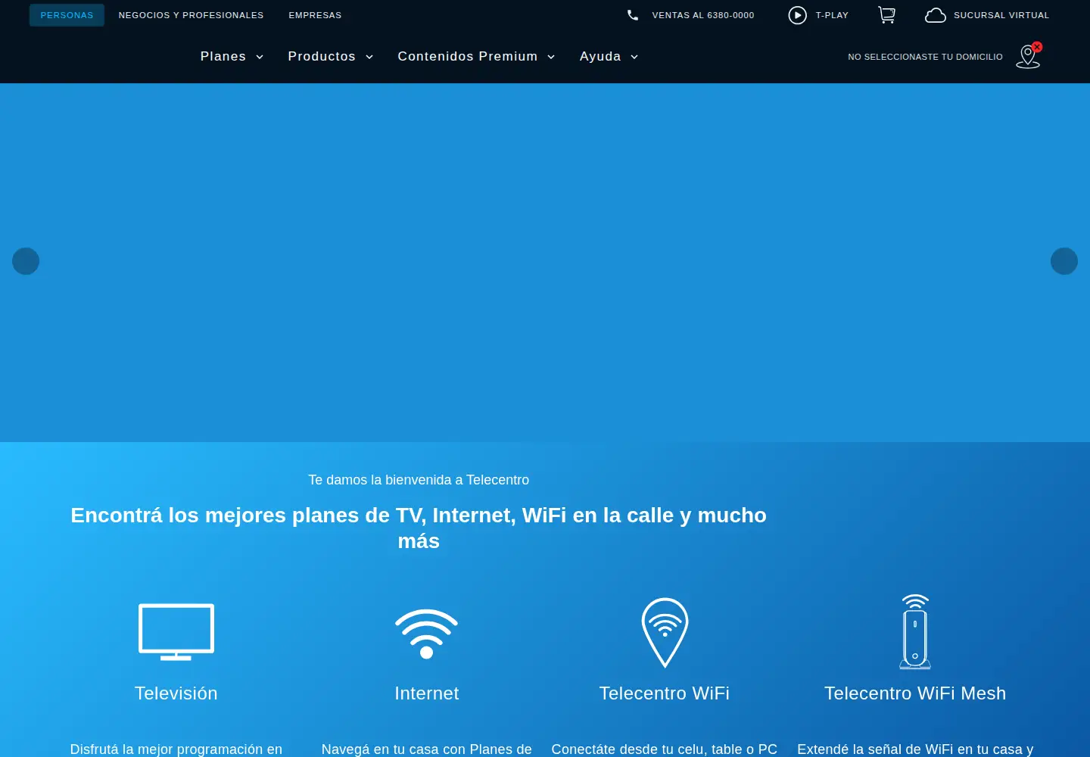Go to next carousel slide

1064,261
